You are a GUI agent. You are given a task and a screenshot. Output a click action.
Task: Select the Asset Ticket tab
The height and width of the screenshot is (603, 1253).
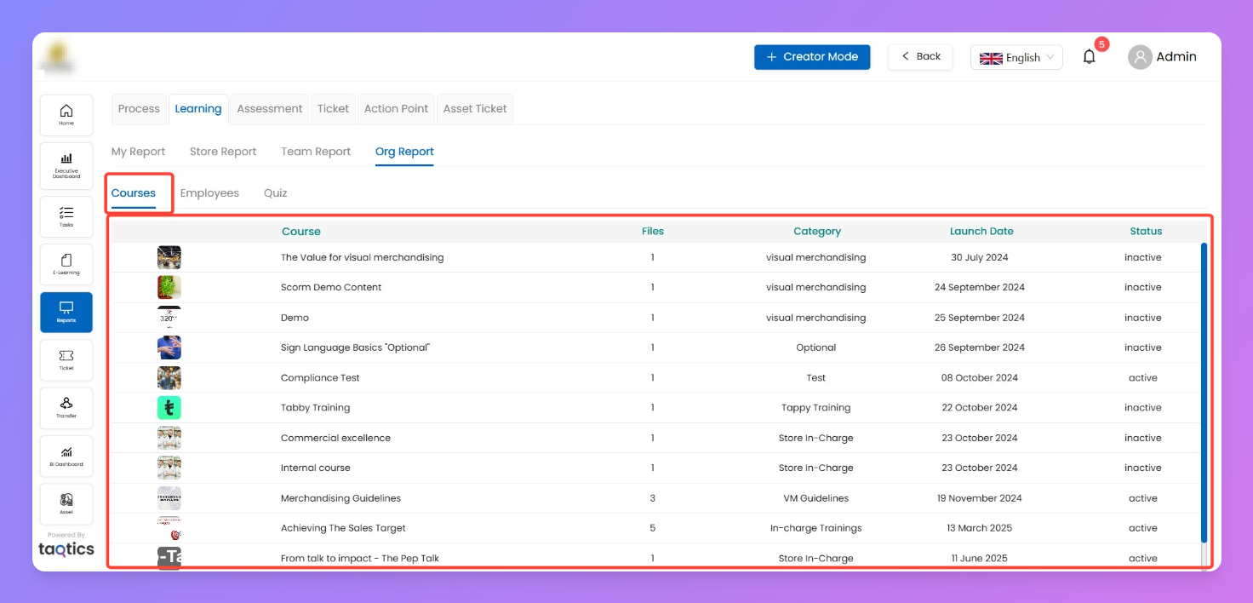click(475, 109)
